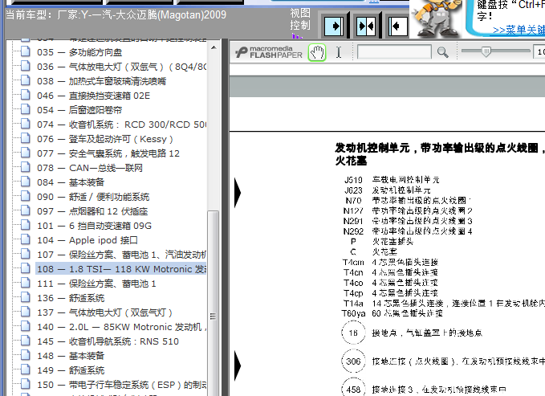
Task: Click the upper black arrow page marker
Action: (x=238, y=193)
